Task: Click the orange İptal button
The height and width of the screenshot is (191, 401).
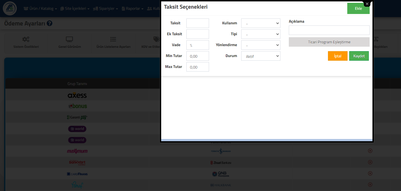Action: [338, 56]
